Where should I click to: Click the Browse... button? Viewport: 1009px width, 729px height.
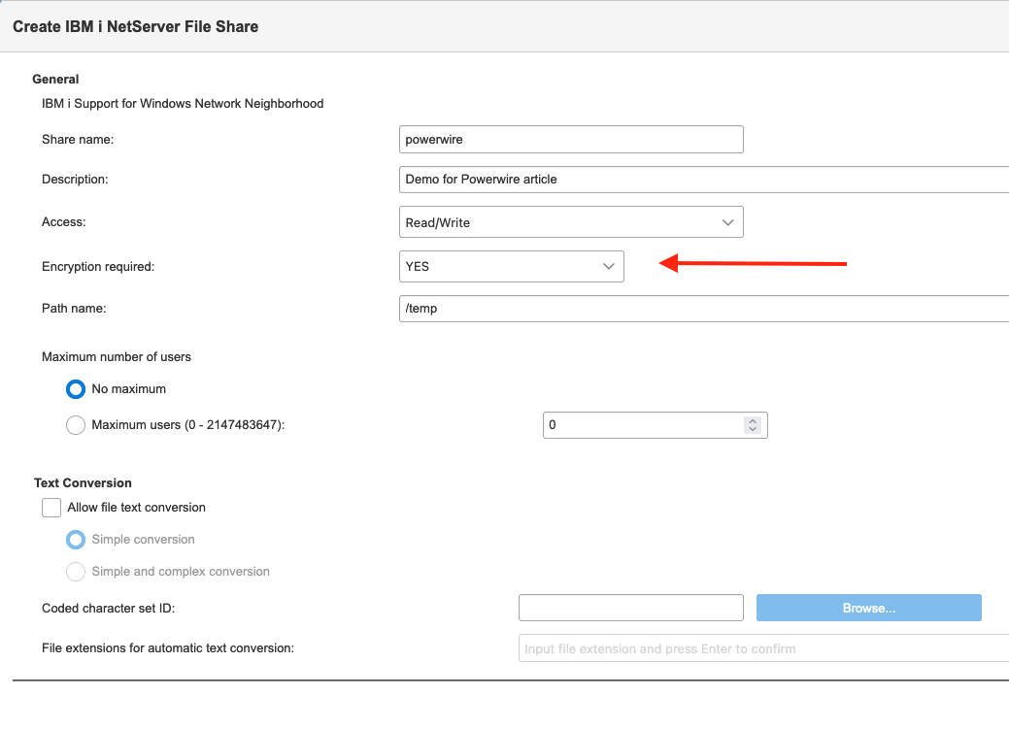click(x=869, y=609)
